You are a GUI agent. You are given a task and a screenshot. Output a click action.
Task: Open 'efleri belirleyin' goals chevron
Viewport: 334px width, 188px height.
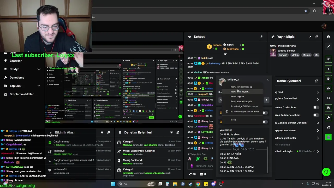pyautogui.click(x=318, y=151)
